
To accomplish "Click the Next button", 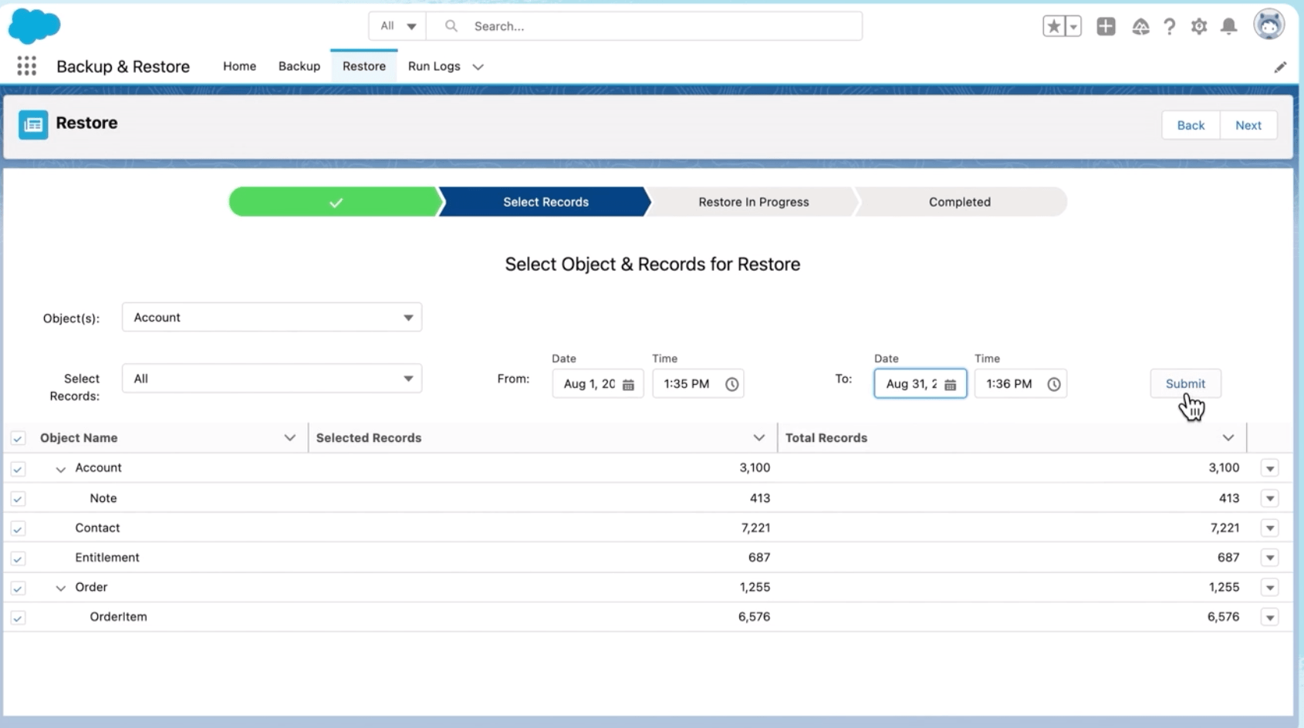I will [x=1248, y=125].
